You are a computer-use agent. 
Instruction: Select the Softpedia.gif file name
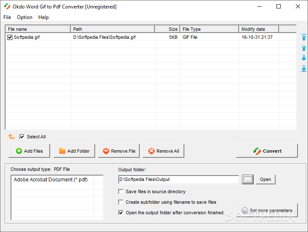(27, 37)
